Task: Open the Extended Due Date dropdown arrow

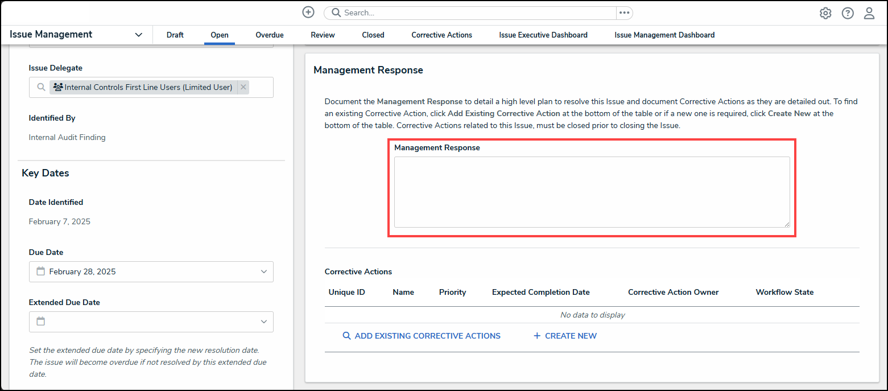Action: [263, 322]
